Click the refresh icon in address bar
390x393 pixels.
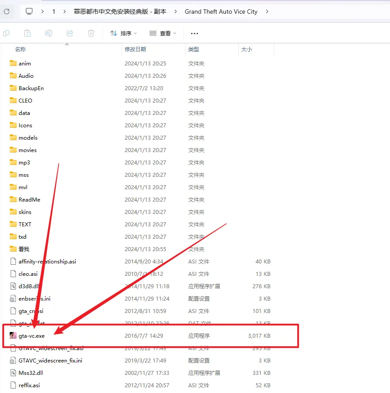point(7,11)
